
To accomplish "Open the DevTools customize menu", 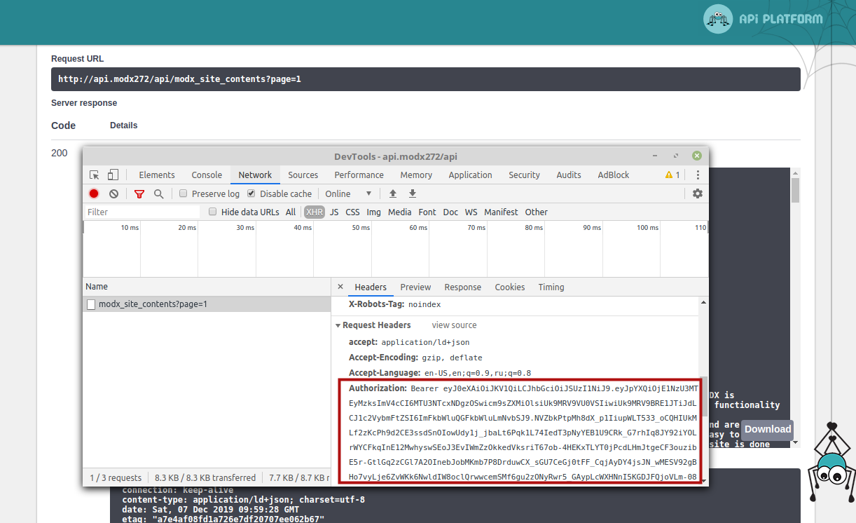I will pos(697,175).
